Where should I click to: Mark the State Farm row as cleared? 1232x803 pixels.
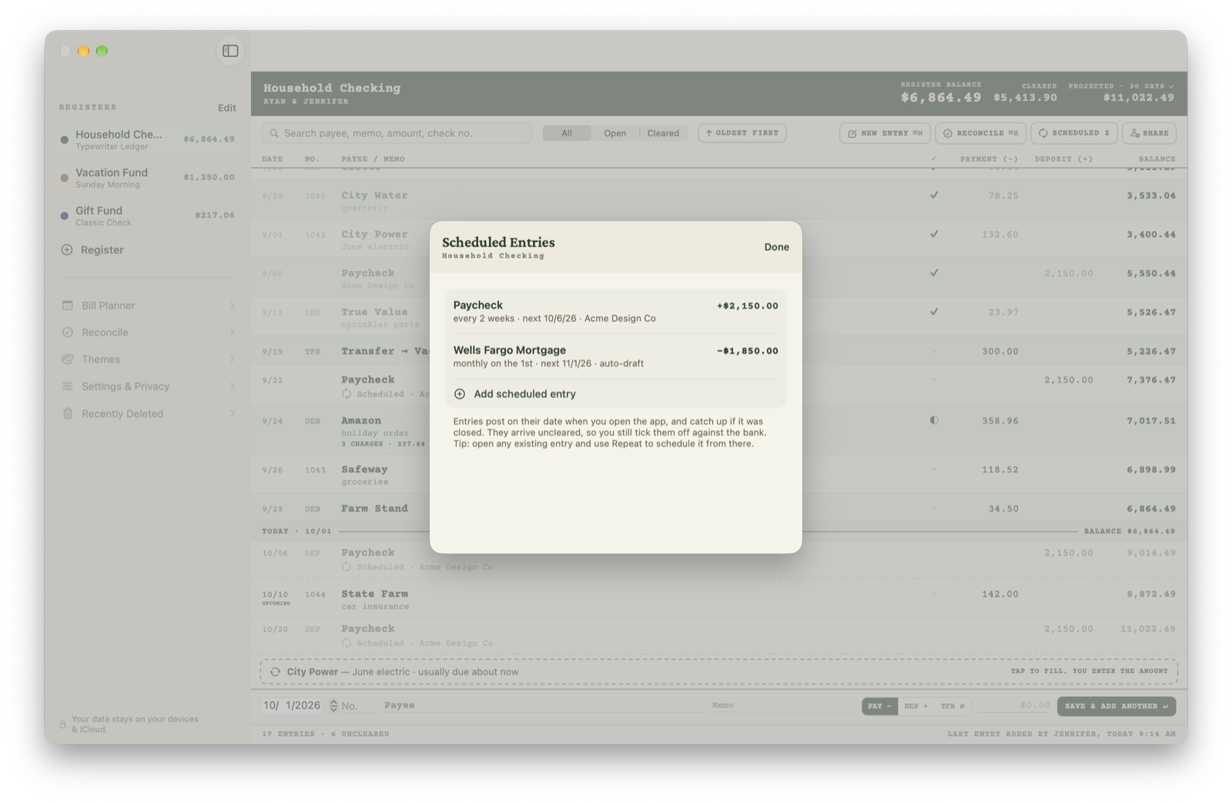(934, 594)
